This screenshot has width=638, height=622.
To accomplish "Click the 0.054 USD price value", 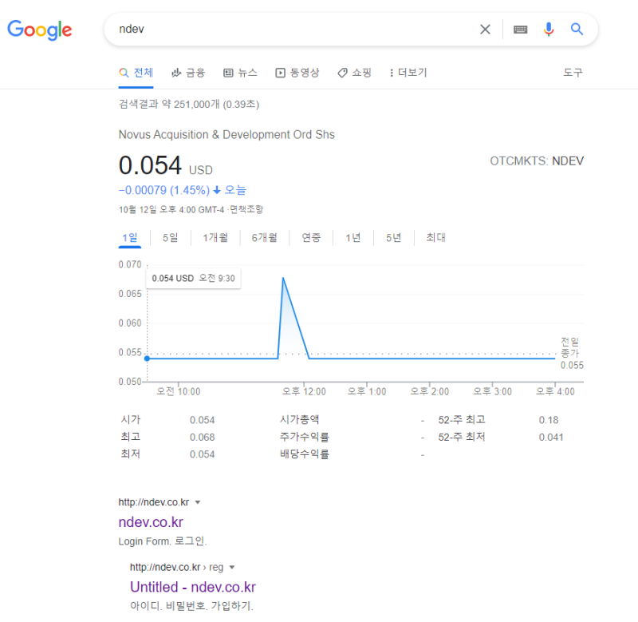I will tap(165, 165).
